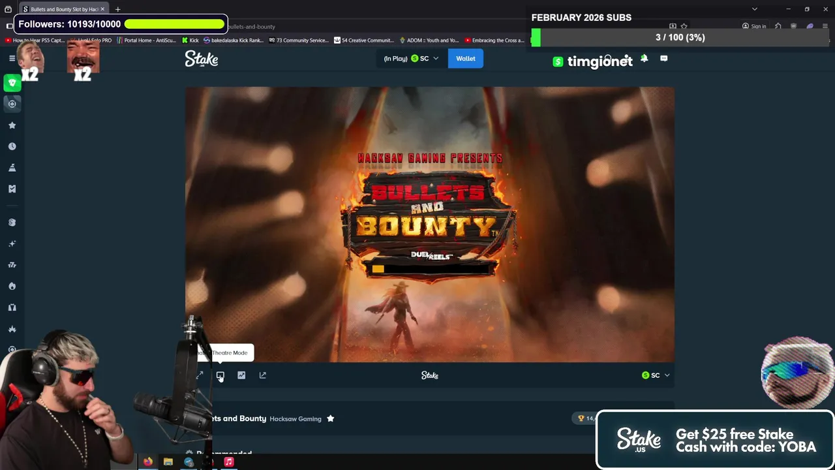The width and height of the screenshot is (835, 470).
Task: Click the Bullets and Bounty game loading screen
Action: 430,225
